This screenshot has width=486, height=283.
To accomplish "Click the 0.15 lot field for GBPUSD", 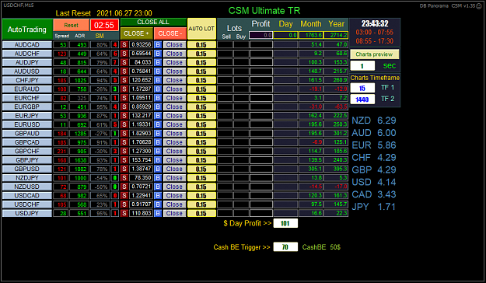I will click(x=201, y=169).
